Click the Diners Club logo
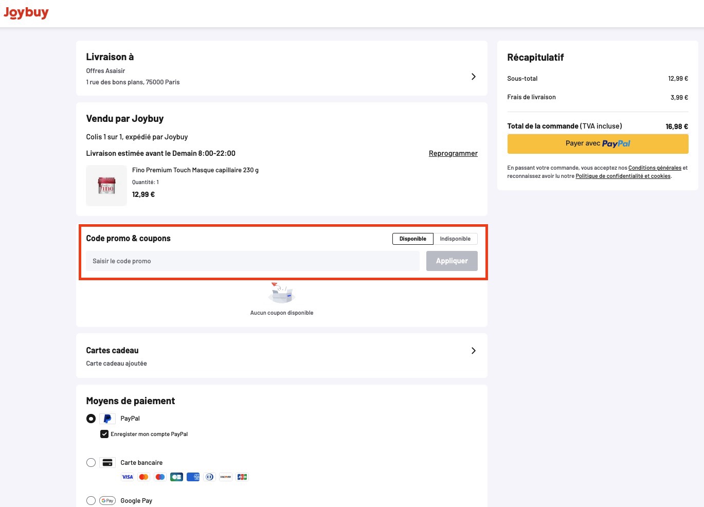 [209, 477]
